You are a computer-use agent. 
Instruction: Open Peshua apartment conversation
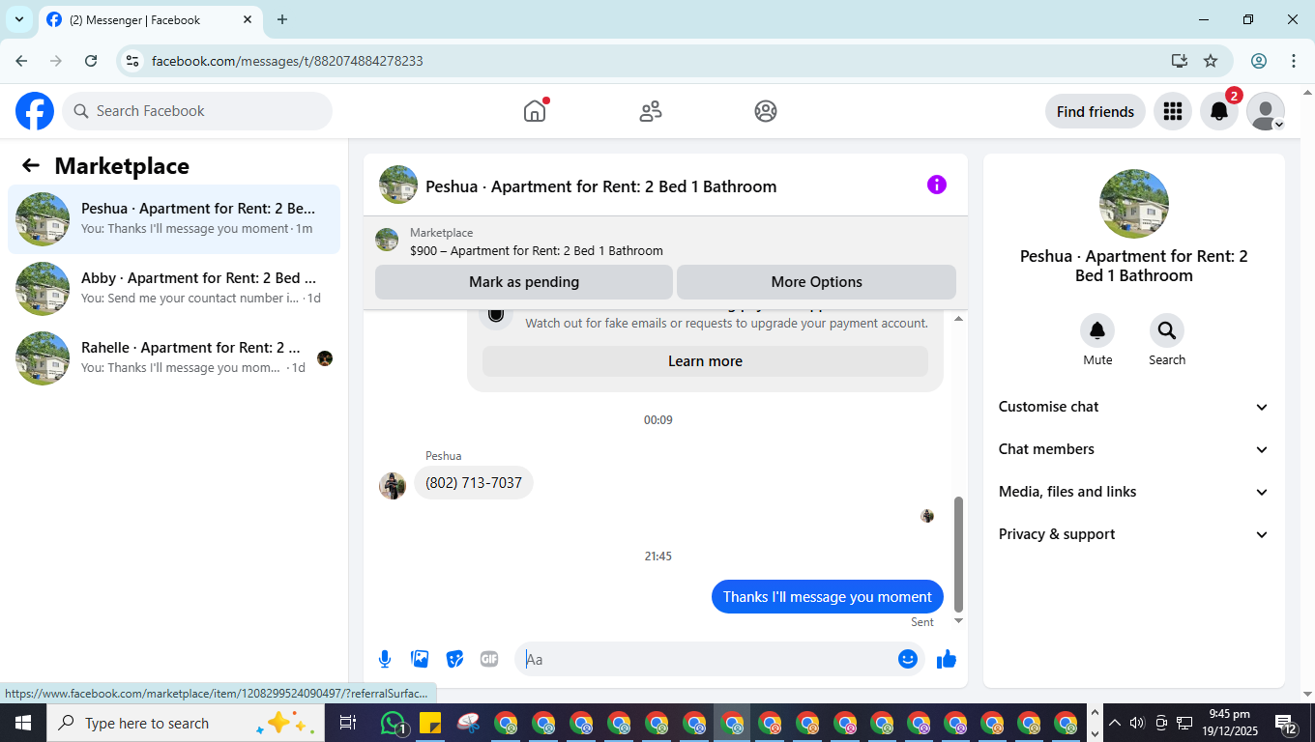[x=174, y=219]
